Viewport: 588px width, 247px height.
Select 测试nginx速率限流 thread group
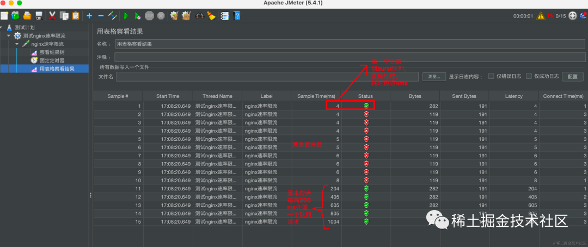click(x=44, y=36)
